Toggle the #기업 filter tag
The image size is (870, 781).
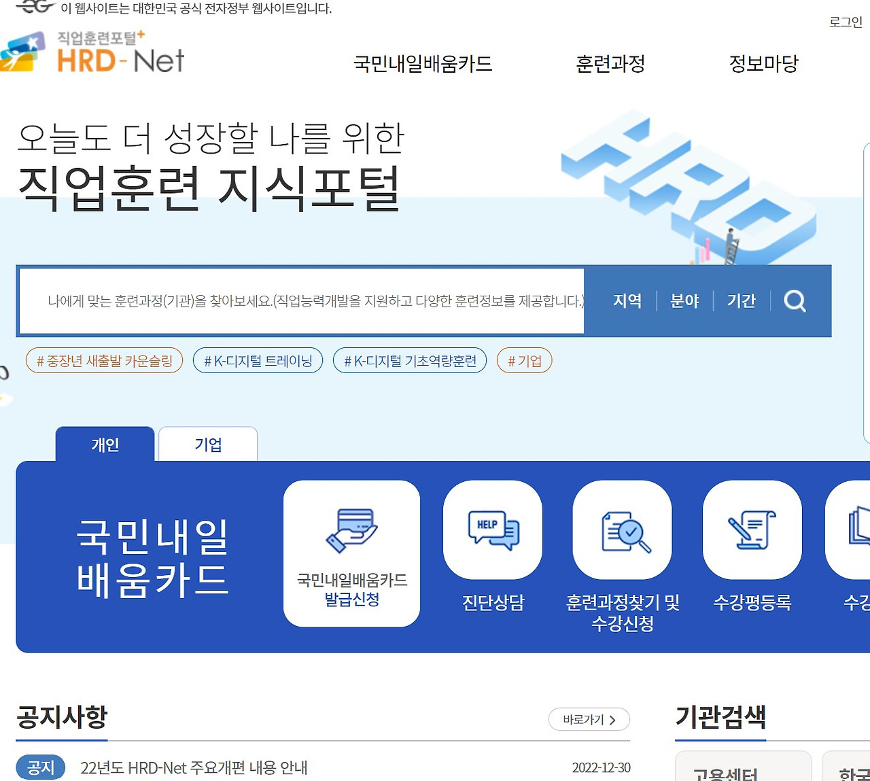click(x=523, y=360)
